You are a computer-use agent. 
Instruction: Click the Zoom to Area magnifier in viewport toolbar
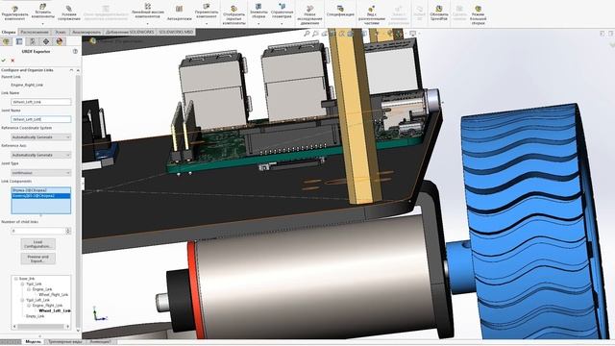[x=315, y=35]
